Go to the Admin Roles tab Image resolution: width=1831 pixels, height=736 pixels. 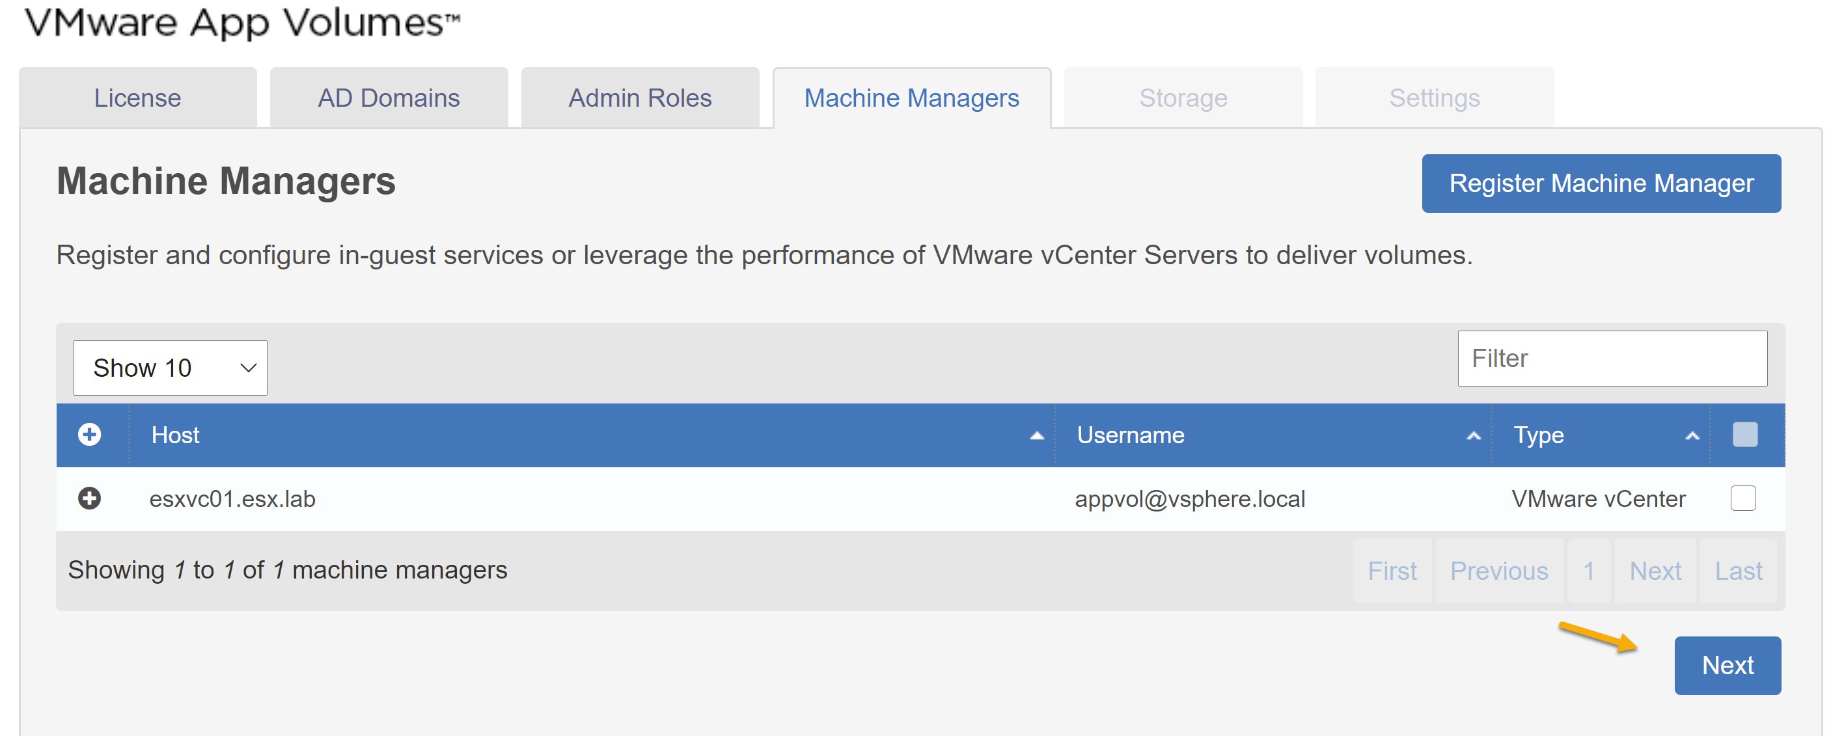click(x=640, y=98)
